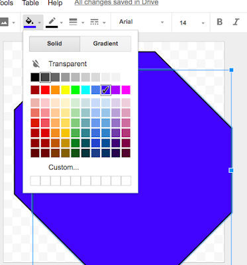Open the Help menu

point(55,3)
